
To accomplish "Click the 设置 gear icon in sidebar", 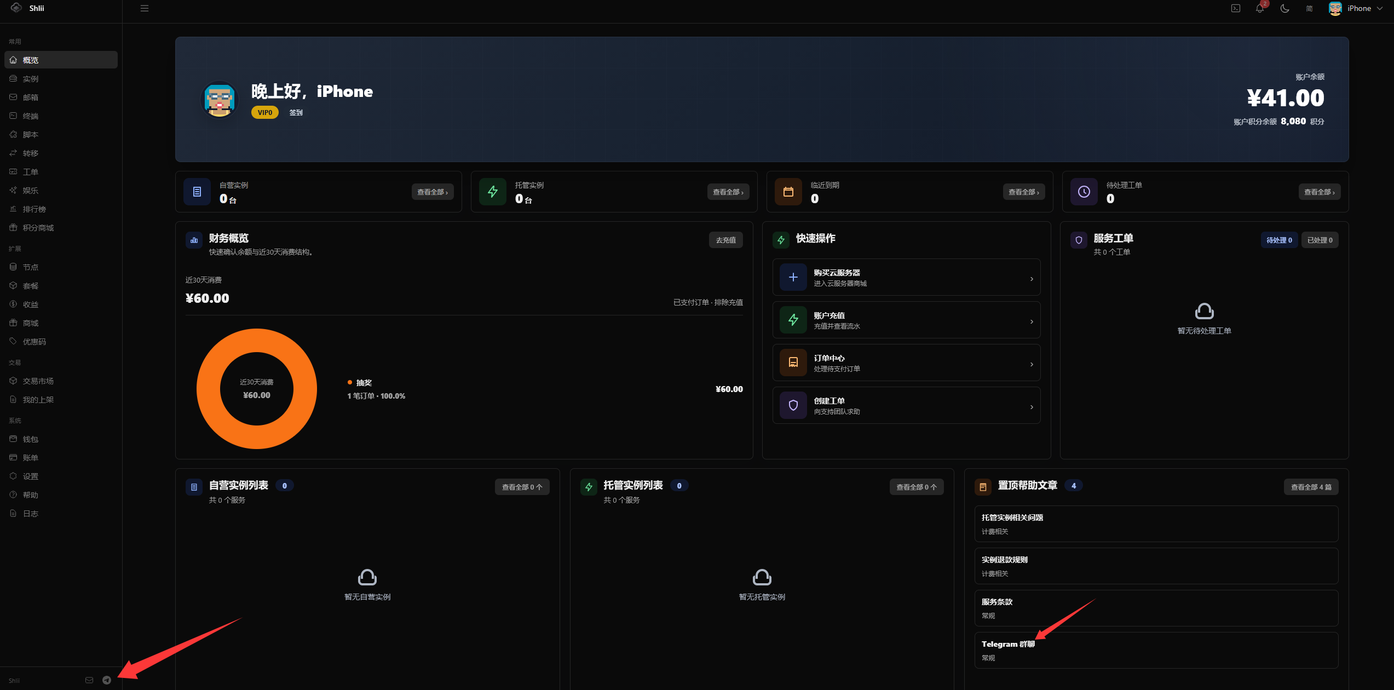I will [13, 476].
